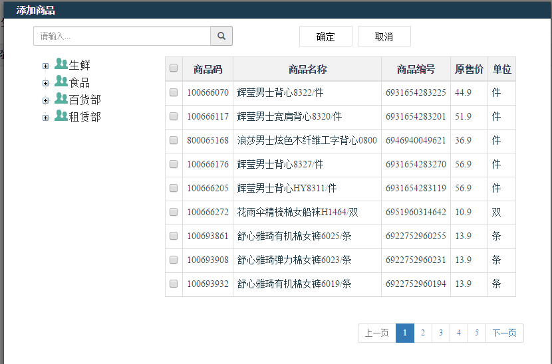Expand the 食品 tree node

[45, 83]
